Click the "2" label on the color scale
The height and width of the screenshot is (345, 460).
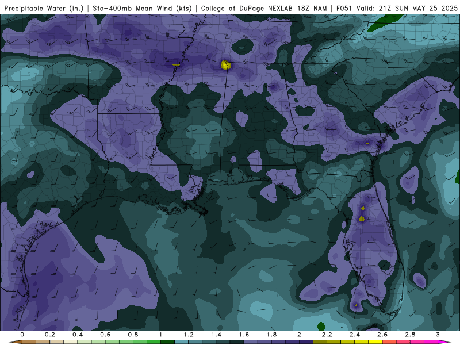pos(299,335)
